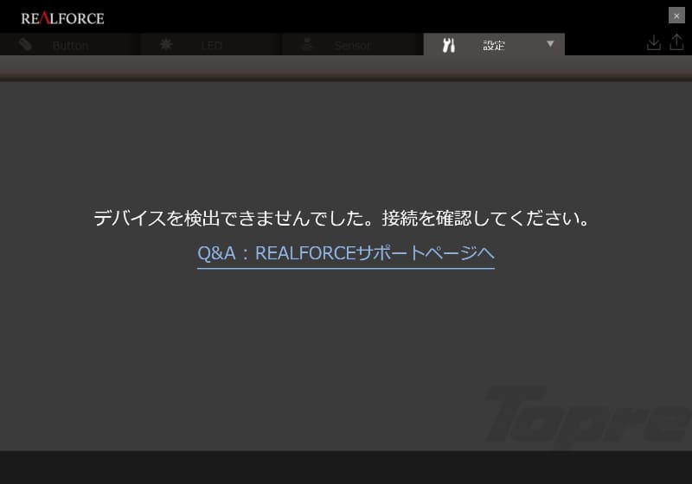Click the Button tab tag icon
692x484 pixels.
[25, 45]
